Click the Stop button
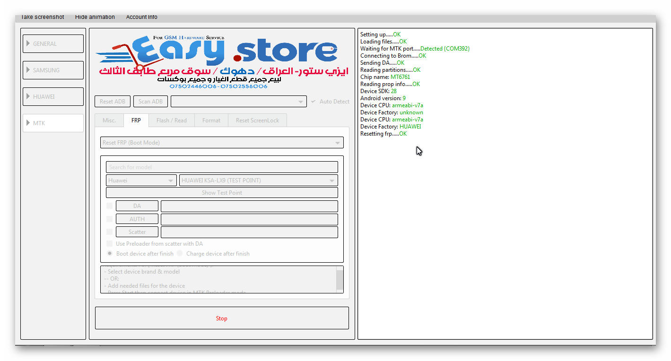The width and height of the screenshot is (671, 361). click(x=222, y=318)
